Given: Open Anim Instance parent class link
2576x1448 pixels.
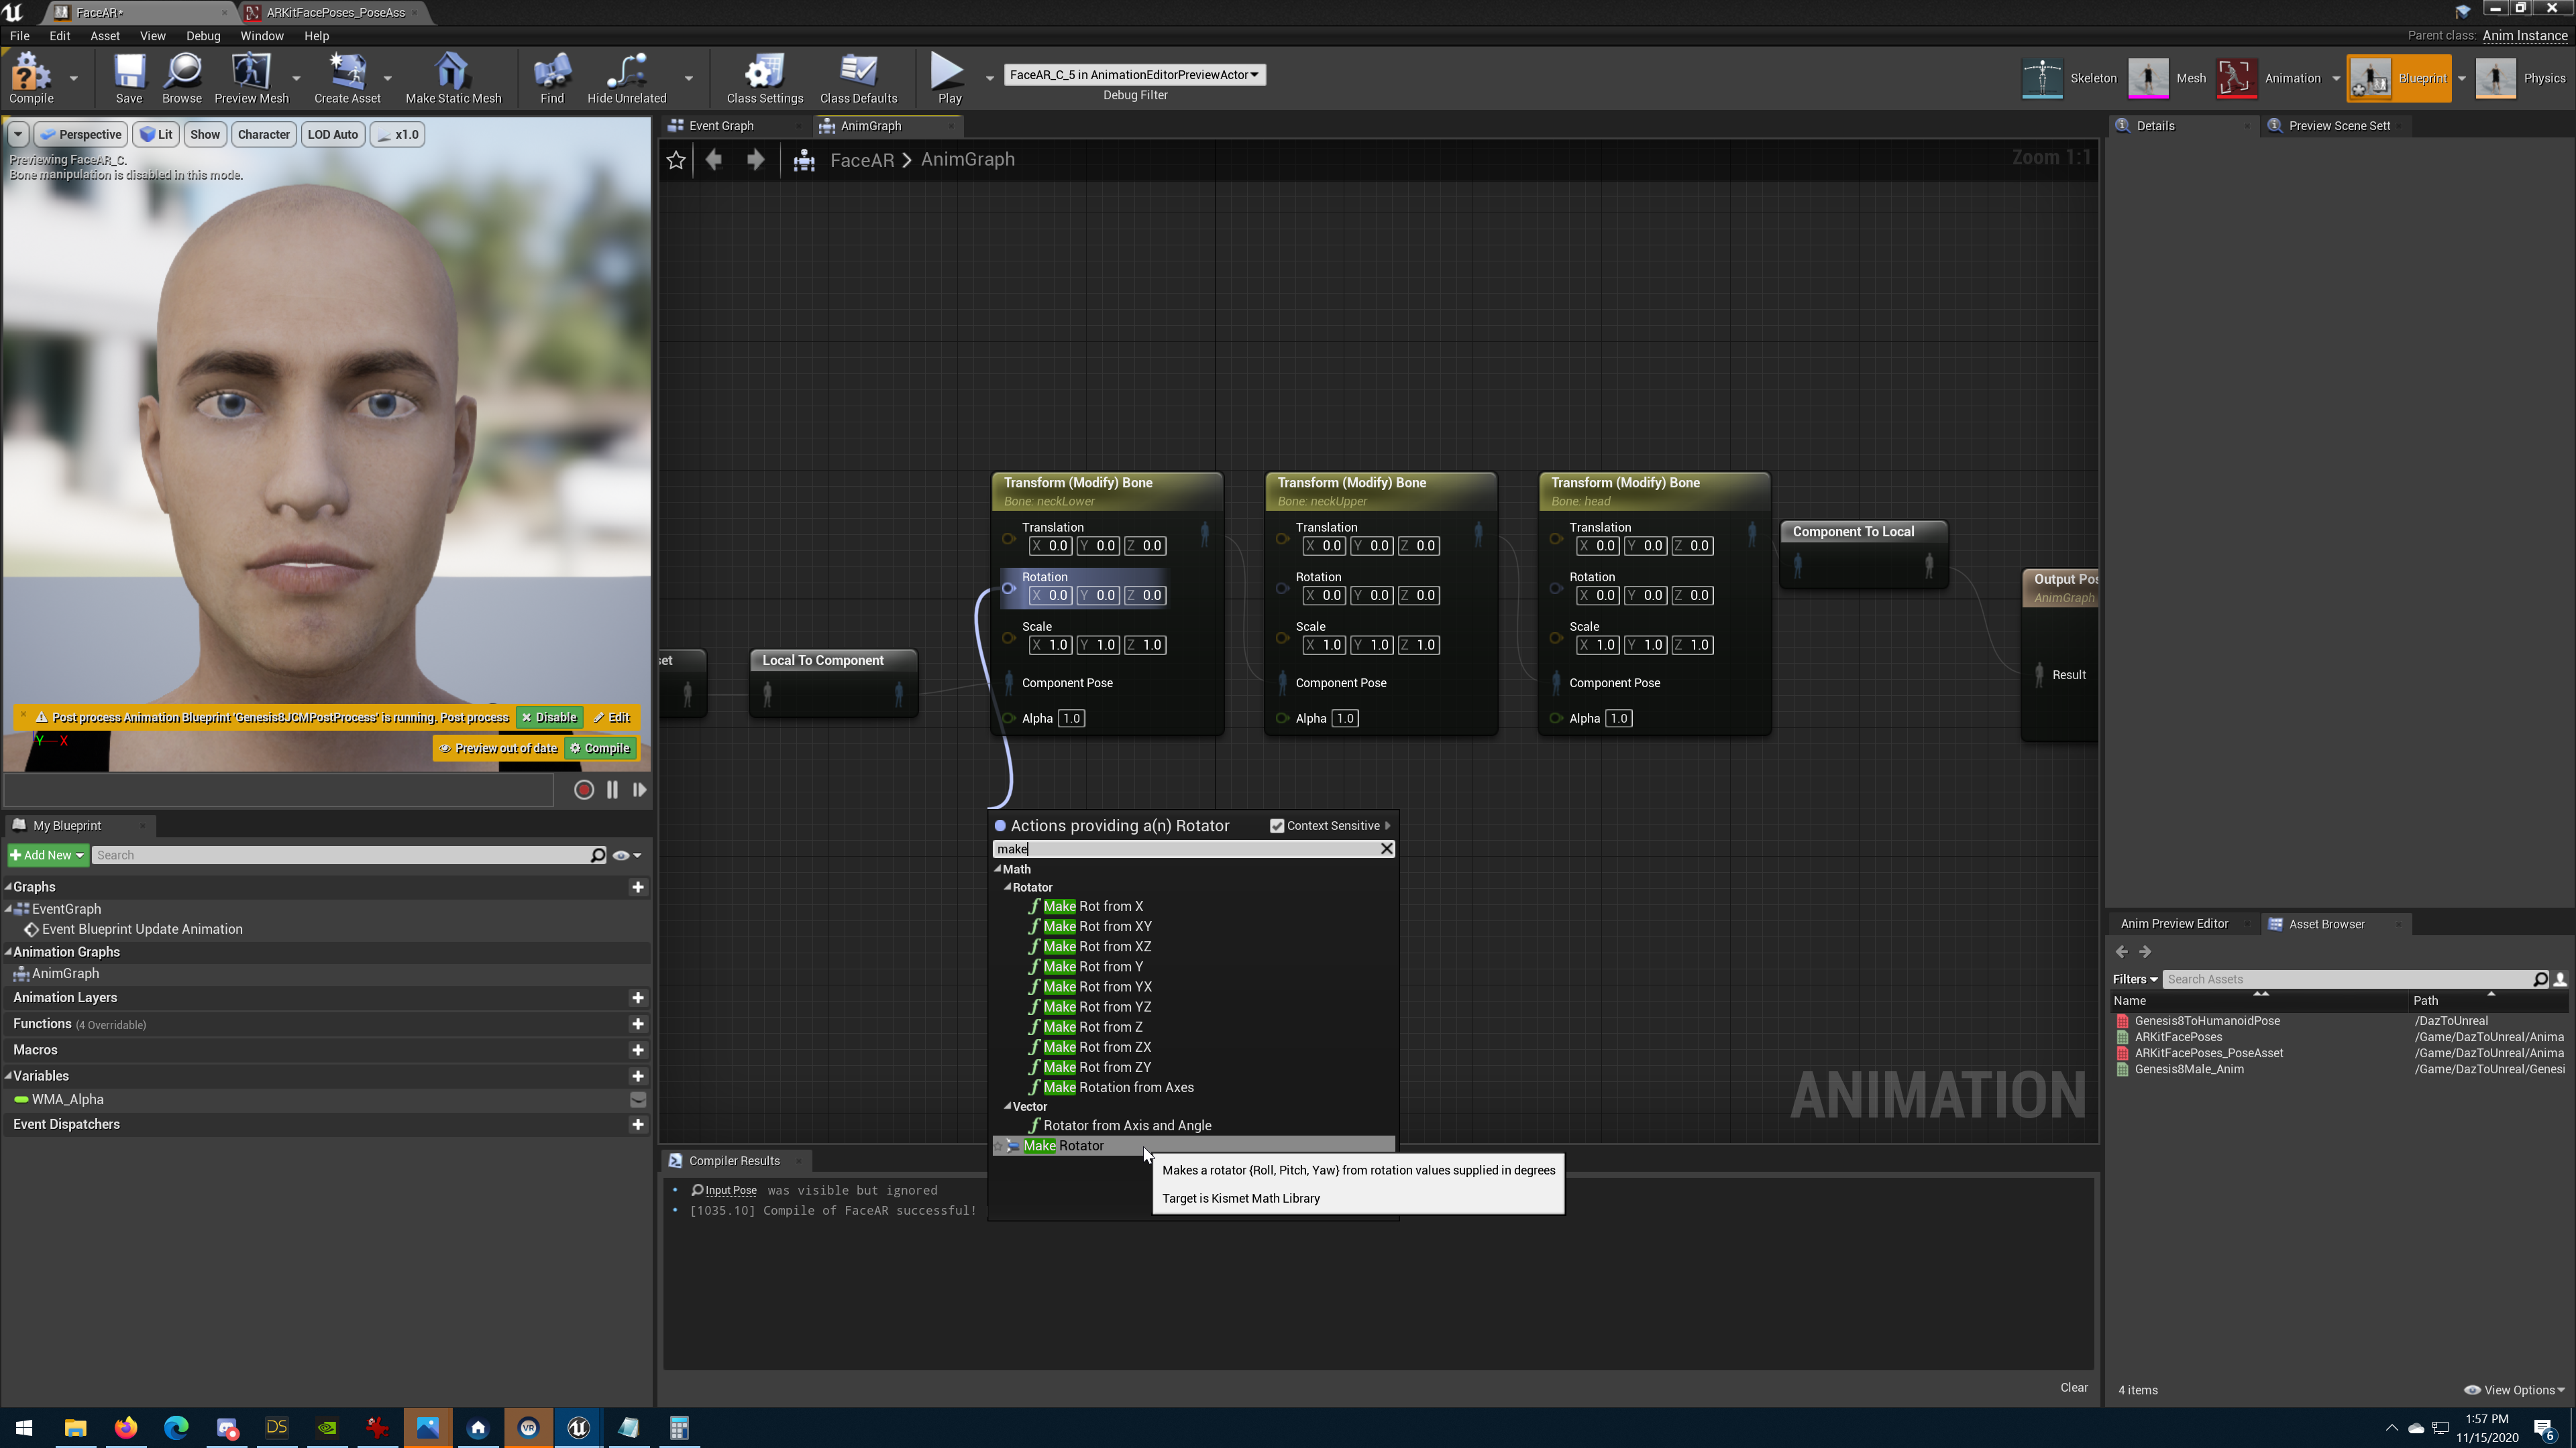Looking at the screenshot, I should point(2524,36).
